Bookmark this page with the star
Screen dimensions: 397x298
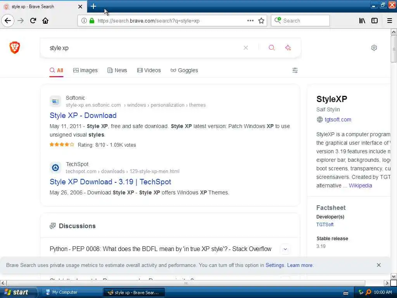[x=261, y=21]
